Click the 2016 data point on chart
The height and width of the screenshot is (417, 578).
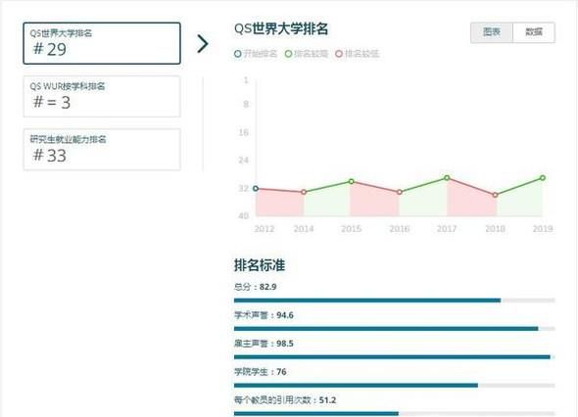[x=400, y=192]
